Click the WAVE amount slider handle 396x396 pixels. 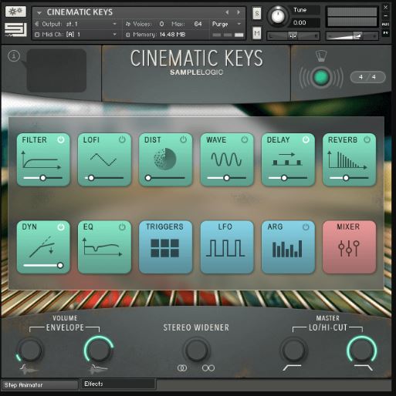(226, 178)
